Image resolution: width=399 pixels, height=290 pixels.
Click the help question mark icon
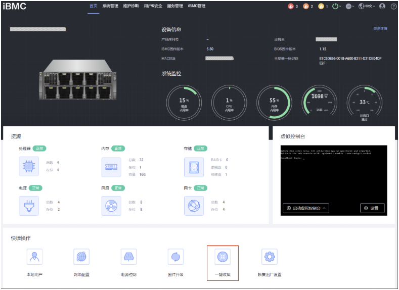(x=393, y=7)
